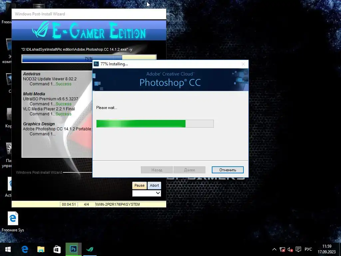Click Success under VLC Media Player
The width and height of the screenshot is (341, 256).
pyautogui.click(x=64, y=114)
